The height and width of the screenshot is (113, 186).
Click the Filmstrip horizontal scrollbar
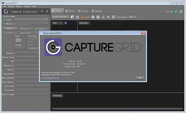(x=117, y=109)
